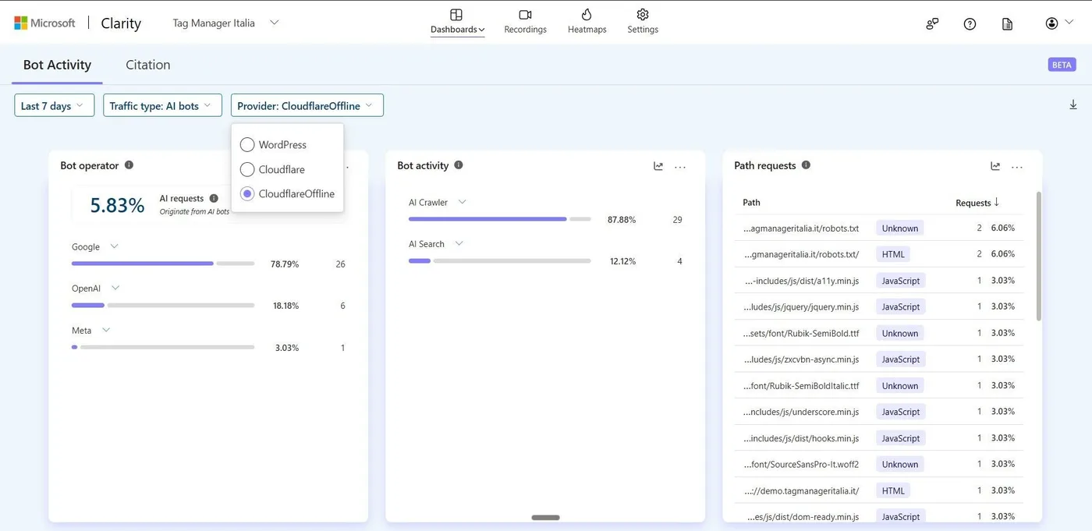Click Bot activity horizontal scrollbar handle

tap(545, 518)
